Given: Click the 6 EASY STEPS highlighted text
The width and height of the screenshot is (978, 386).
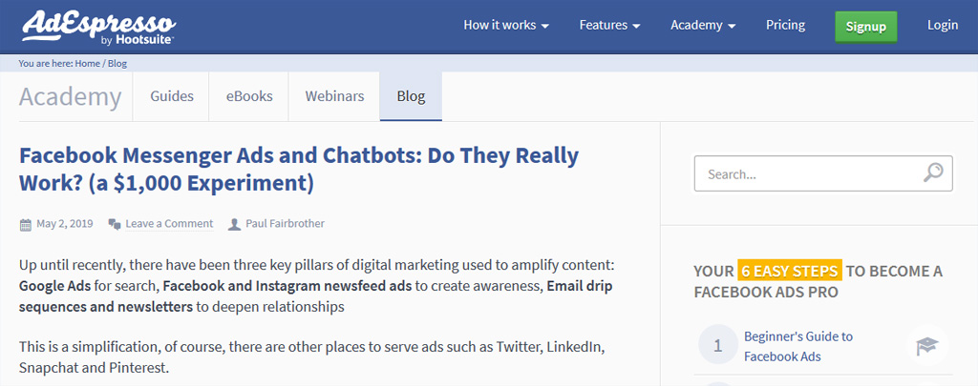Looking at the screenshot, I should tap(789, 271).
